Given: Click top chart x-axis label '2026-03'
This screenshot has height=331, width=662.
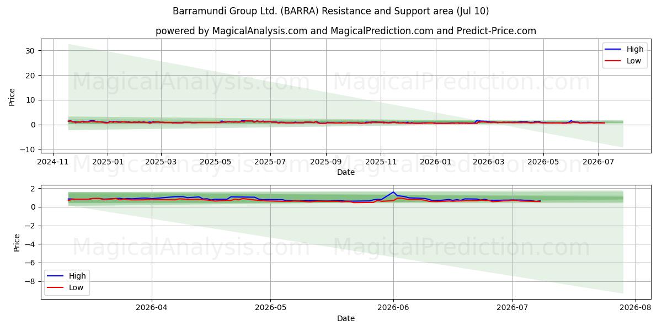Looking at the screenshot, I should [489, 162].
